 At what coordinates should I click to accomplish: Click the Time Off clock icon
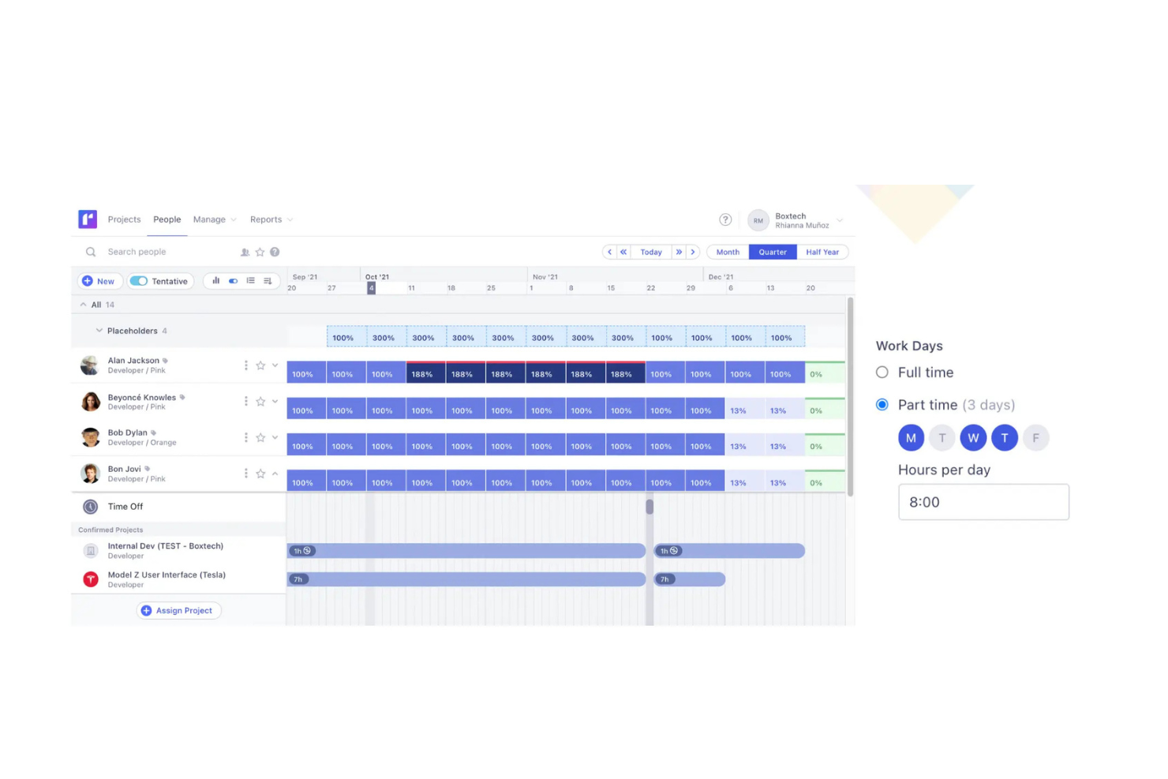click(91, 507)
